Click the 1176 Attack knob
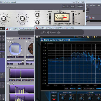Screen dimensions: 101x101 coord(37,15)
